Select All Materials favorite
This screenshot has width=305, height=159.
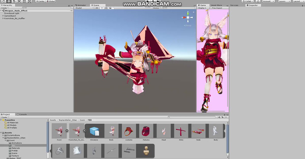tap(13, 123)
